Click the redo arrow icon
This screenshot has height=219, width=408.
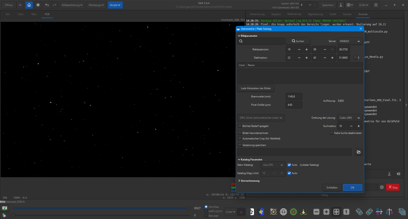pos(55,5)
